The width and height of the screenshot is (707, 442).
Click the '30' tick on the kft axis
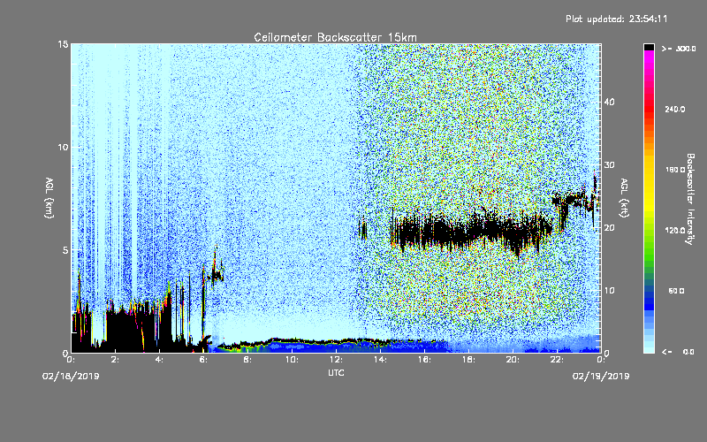(x=609, y=164)
